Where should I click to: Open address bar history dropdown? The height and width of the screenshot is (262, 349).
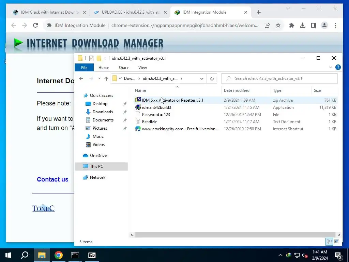click(x=202, y=78)
